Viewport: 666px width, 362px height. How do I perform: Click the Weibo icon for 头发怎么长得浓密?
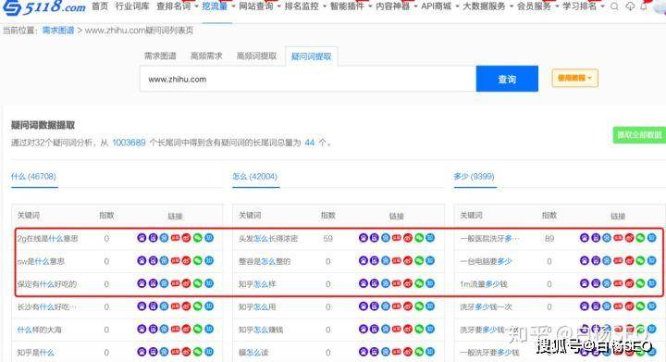[408, 238]
